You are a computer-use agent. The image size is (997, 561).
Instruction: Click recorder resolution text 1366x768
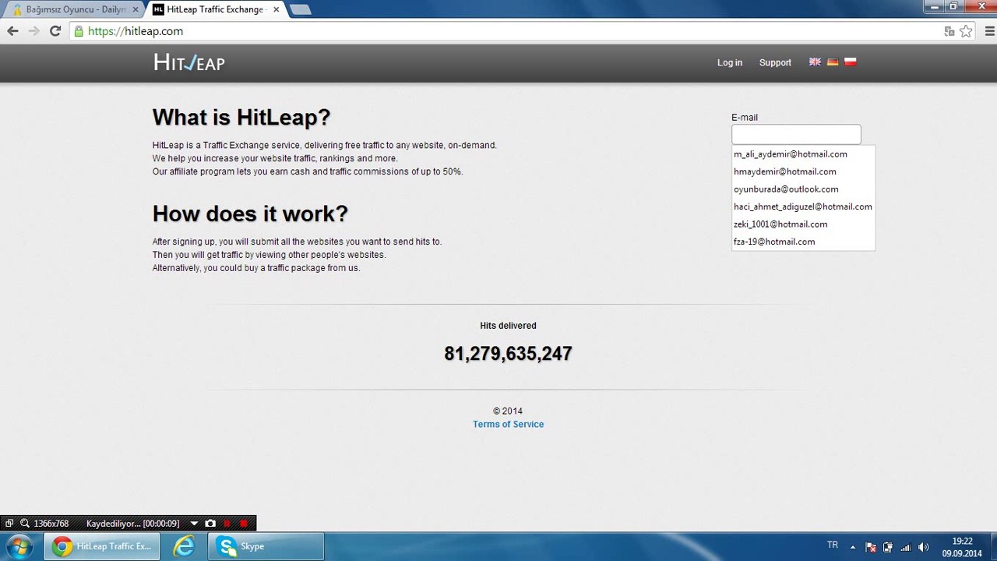tap(51, 524)
